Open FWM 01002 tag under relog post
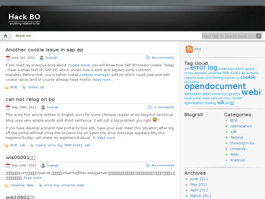Viewport: 265px width, 199px height. [x=73, y=145]
